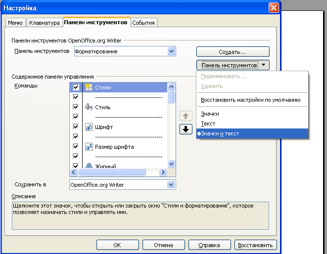
Task: Uncheck the Жирный command checkbox
Action: [76, 166]
